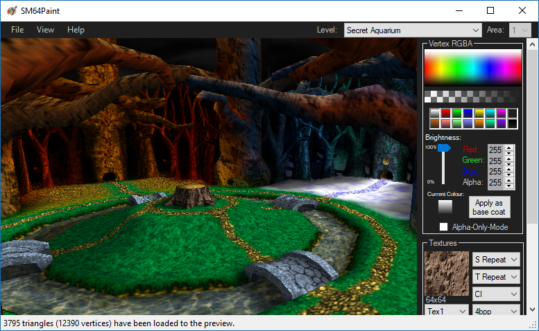Click the checkered alpha transparency strip
The width and height of the screenshot is (539, 331).
pos(473,96)
